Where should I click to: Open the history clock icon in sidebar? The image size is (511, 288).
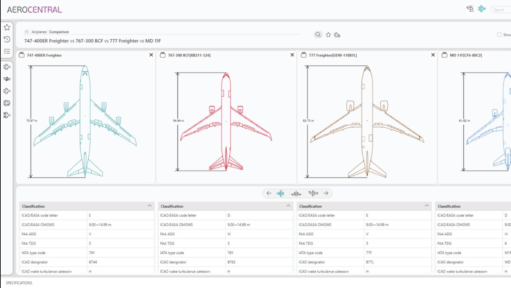7,39
